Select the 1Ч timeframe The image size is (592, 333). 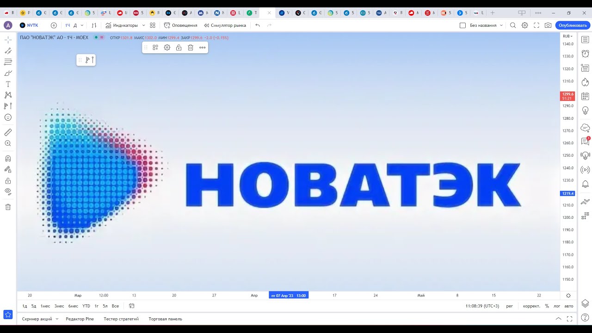click(68, 25)
